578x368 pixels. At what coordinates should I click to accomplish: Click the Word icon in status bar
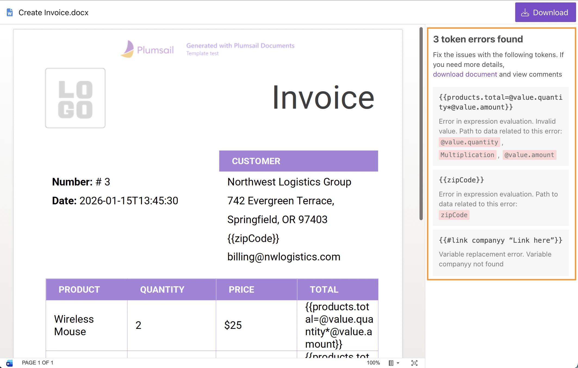pyautogui.click(x=10, y=363)
